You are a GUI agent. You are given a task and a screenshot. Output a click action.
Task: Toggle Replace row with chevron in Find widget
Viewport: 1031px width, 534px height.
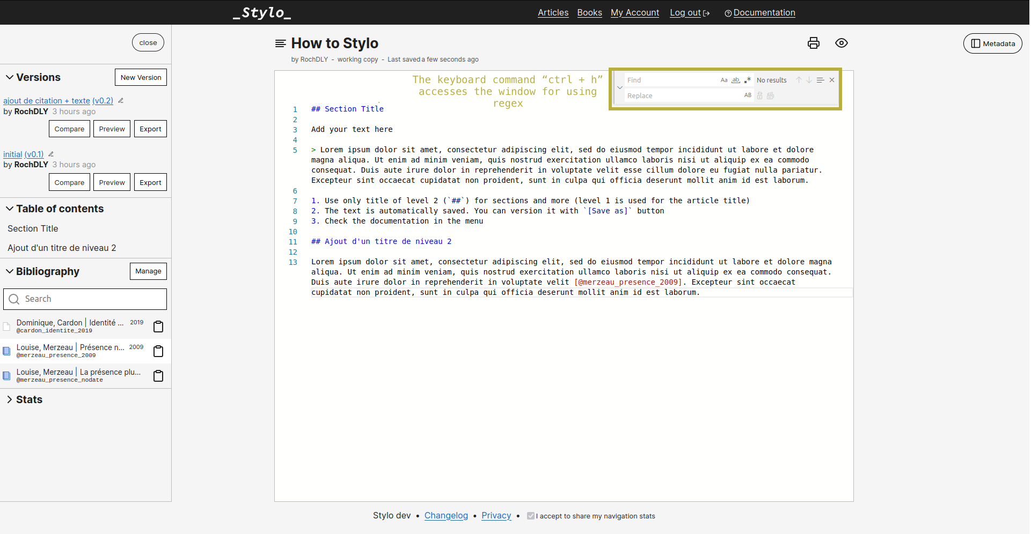pyautogui.click(x=620, y=87)
